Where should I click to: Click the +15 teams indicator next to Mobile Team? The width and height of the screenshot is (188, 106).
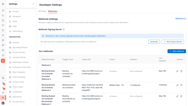(x=122, y=85)
